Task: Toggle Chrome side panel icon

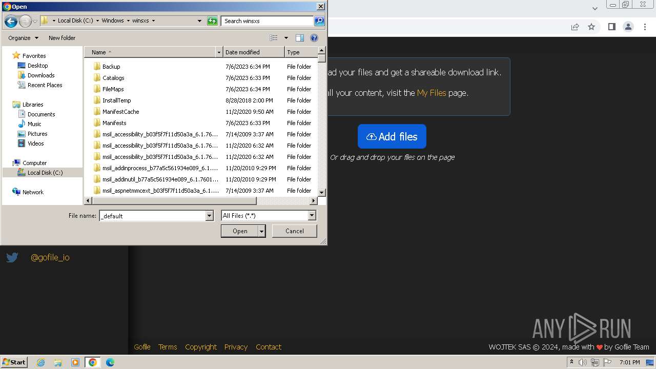Action: point(611,27)
